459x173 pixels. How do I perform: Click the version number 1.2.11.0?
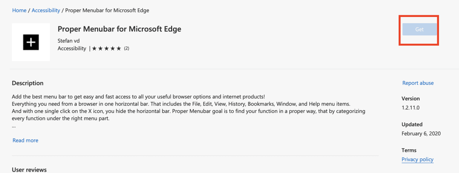(410, 107)
